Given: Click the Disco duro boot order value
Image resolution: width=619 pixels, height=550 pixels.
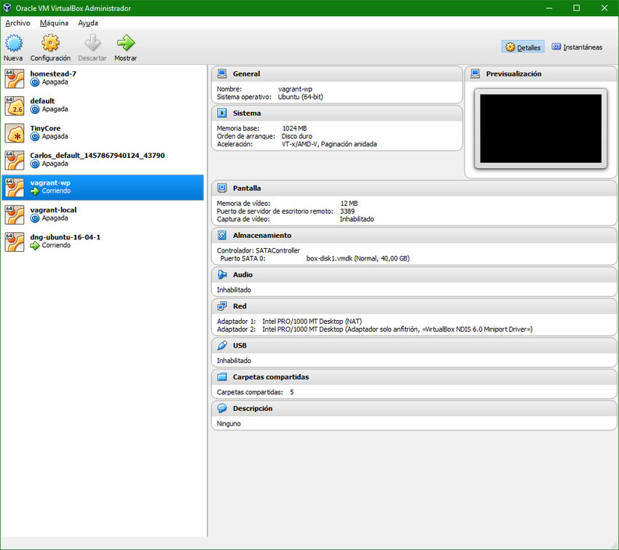Looking at the screenshot, I should (x=296, y=137).
